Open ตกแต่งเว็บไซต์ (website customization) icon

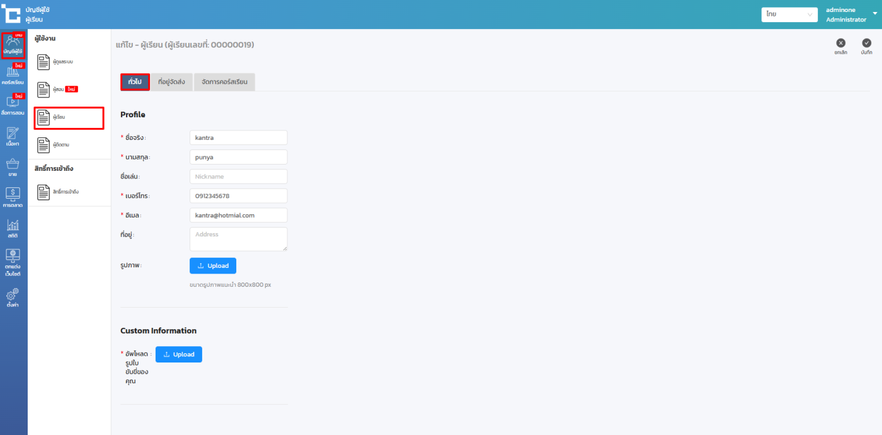pyautogui.click(x=13, y=262)
